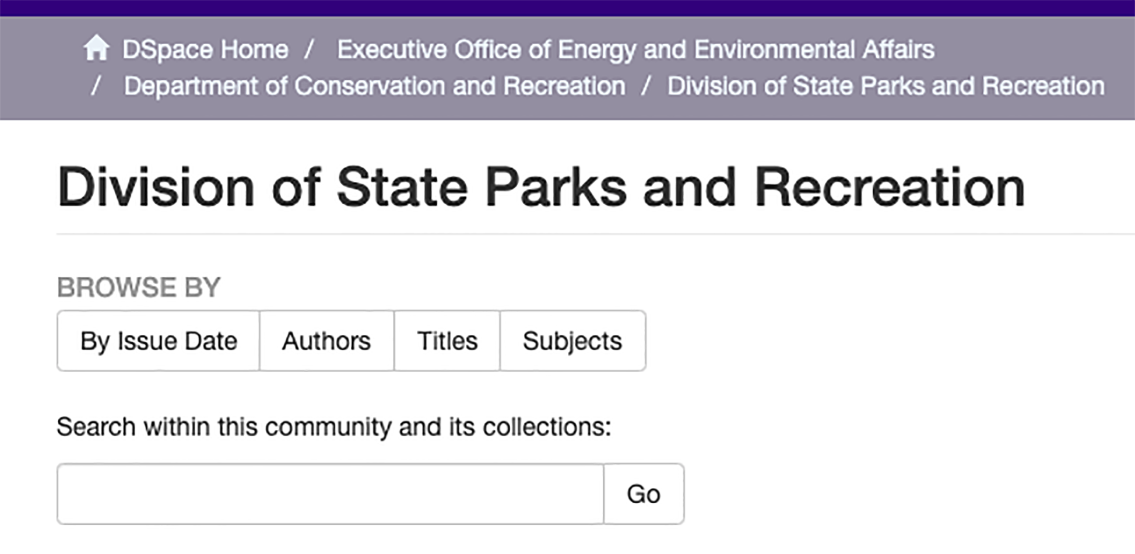Click the BROWSE BY section label
The height and width of the screenshot is (554, 1135).
[x=139, y=287]
